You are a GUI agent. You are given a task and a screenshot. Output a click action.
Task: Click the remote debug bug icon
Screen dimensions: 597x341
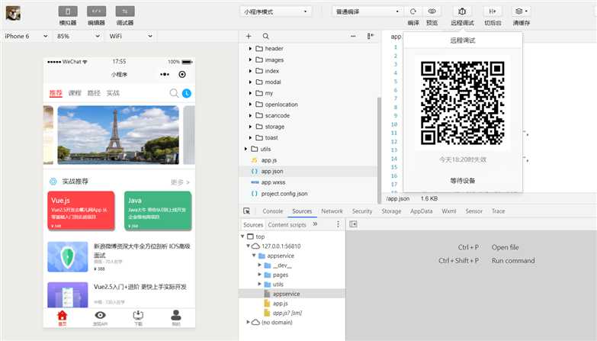pos(462,11)
